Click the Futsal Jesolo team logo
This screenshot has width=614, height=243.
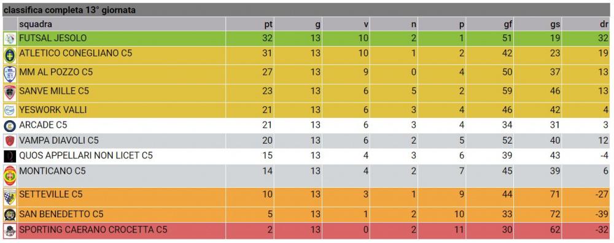[10, 39]
